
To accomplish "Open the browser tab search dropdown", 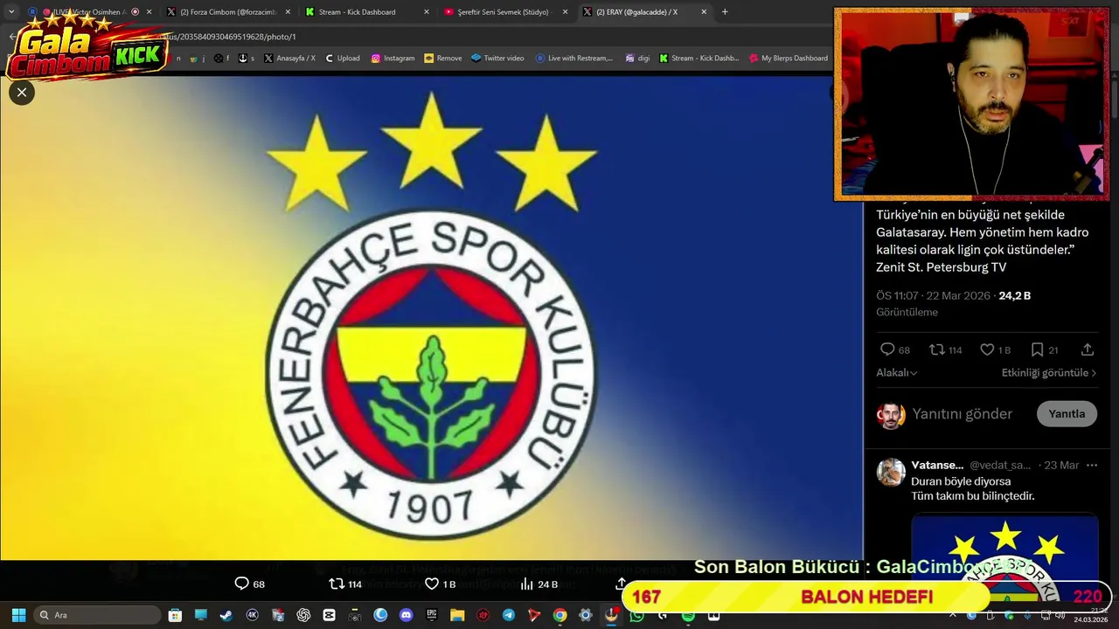I will point(11,11).
